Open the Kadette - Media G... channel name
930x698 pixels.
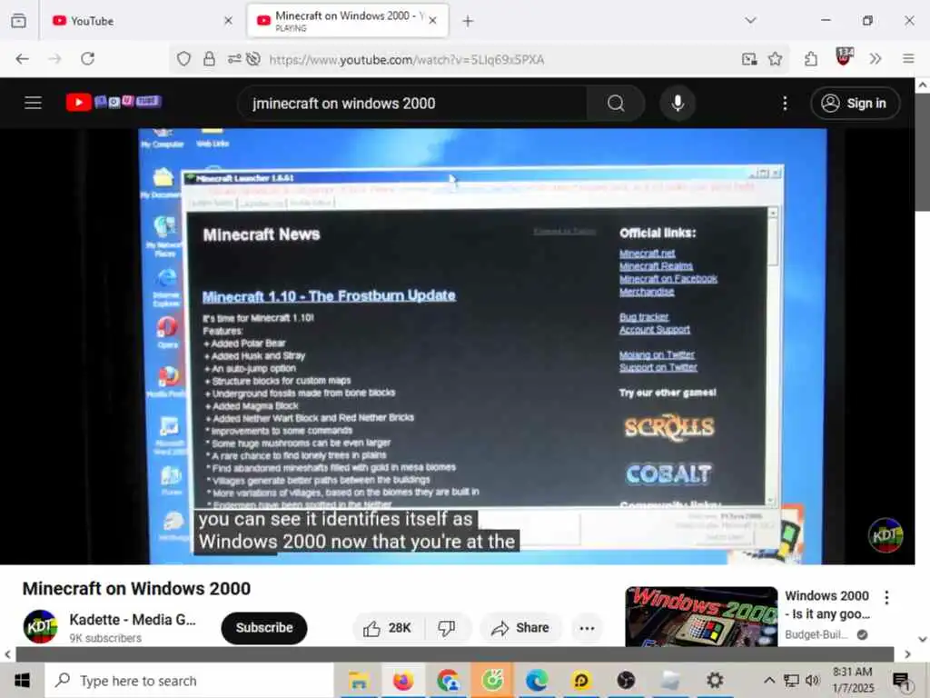pos(133,620)
